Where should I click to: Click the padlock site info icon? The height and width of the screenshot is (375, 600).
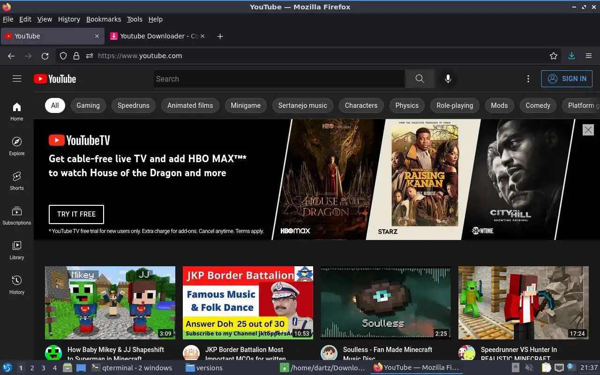[76, 56]
